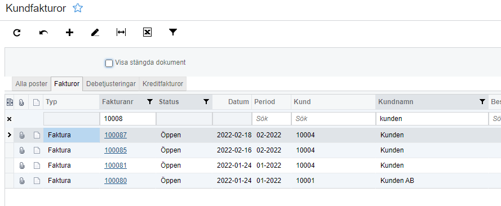Image resolution: width=501 pixels, height=206 pixels.
Task: Click the Kundnamn filter field containing kunden
Action: pyautogui.click(x=432, y=119)
